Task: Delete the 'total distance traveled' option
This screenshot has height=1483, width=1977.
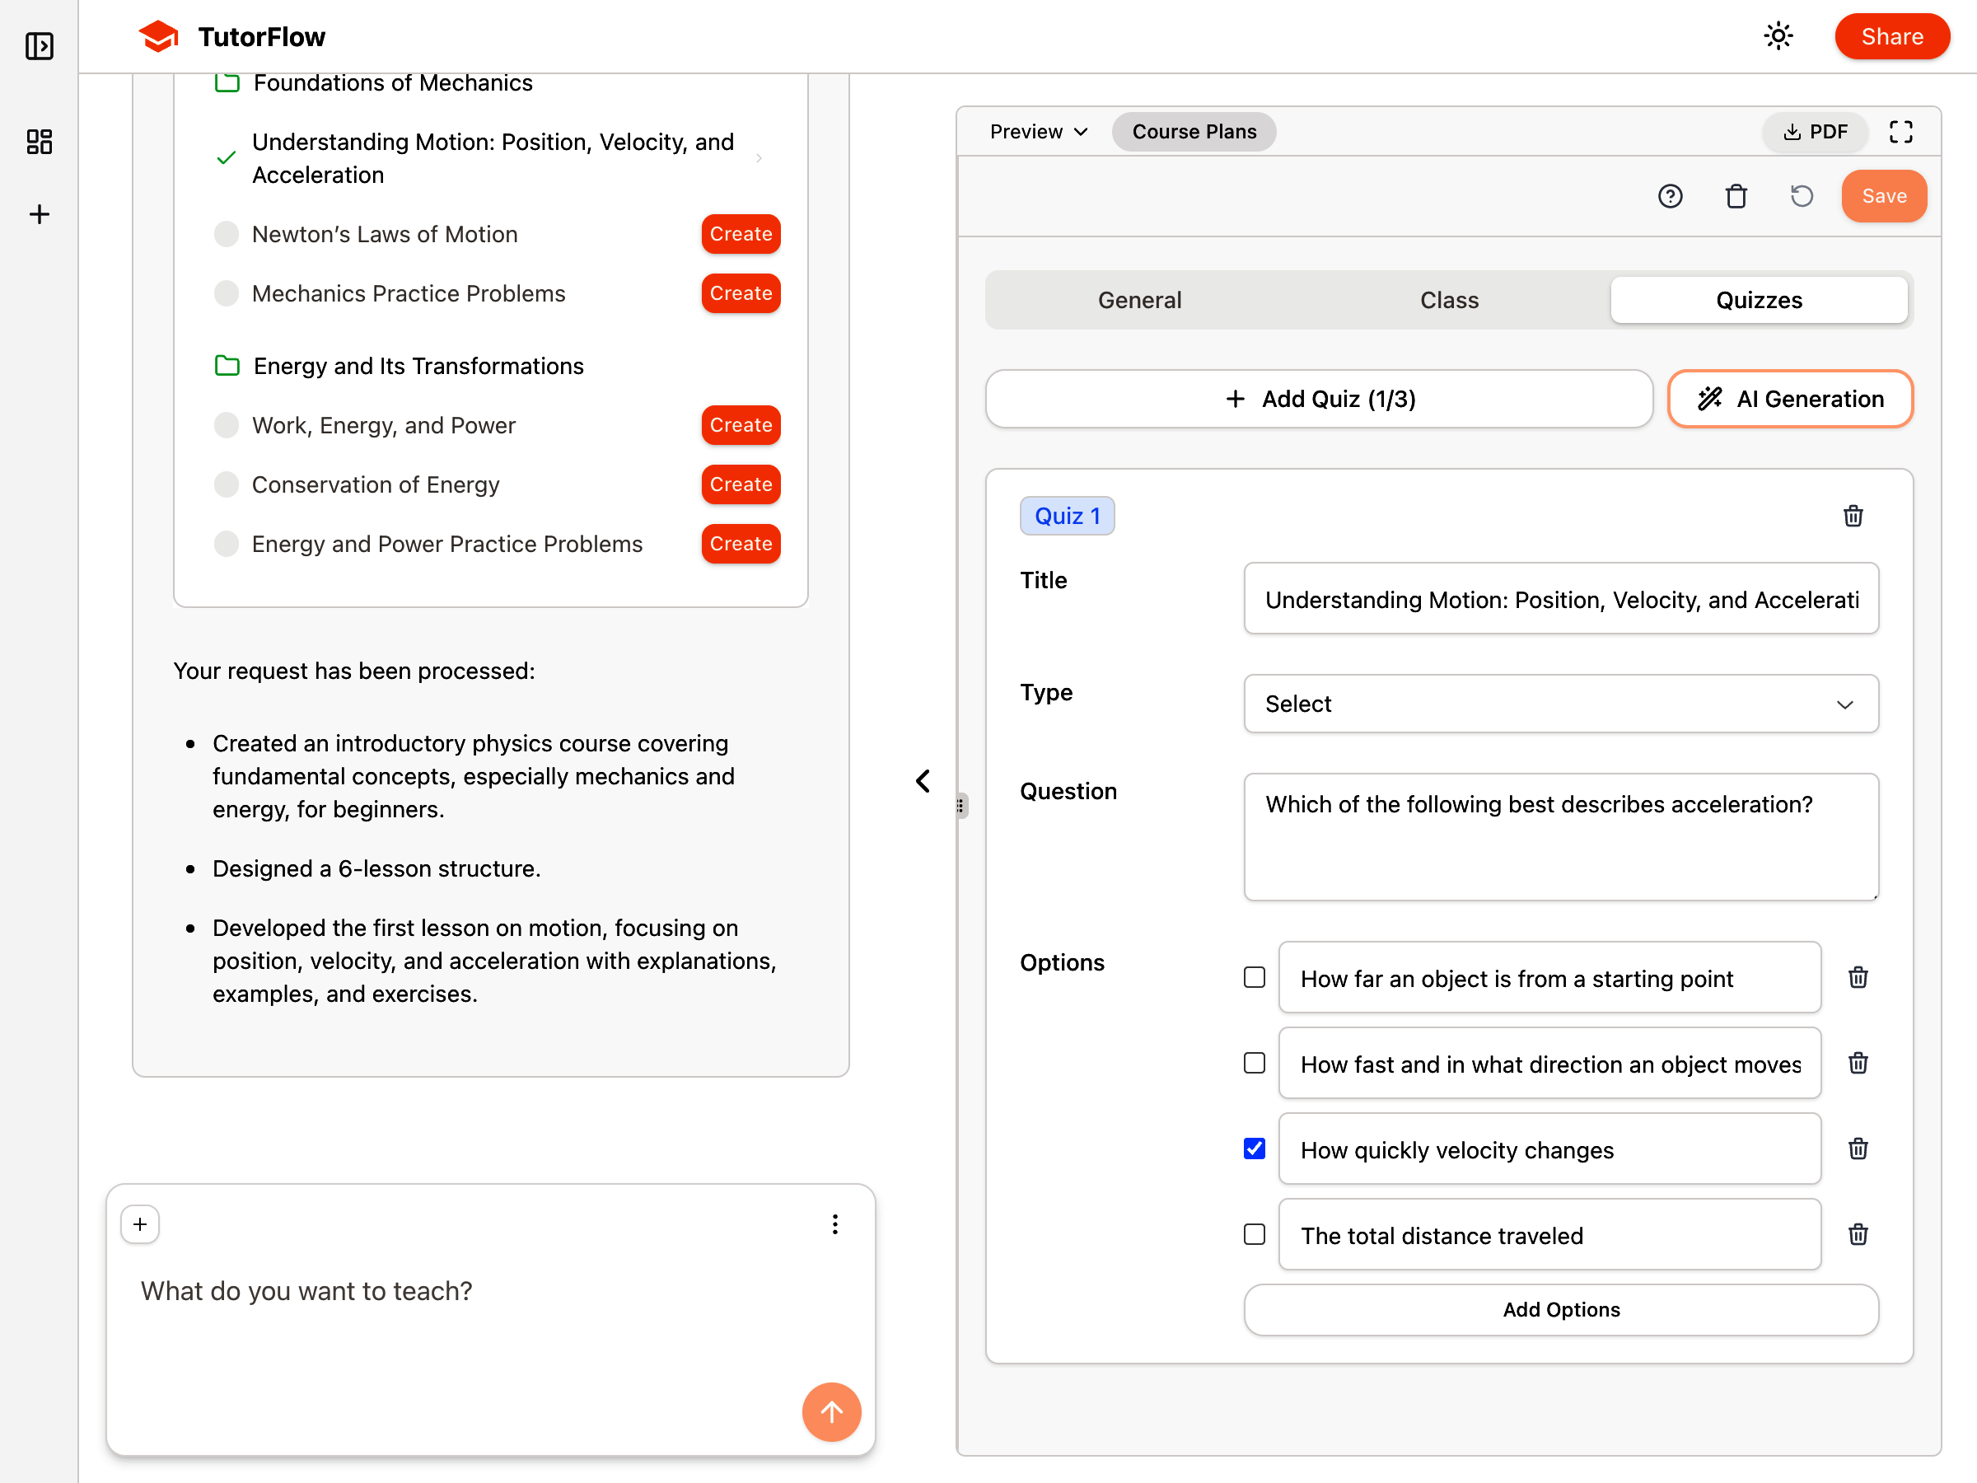Action: [1858, 1234]
